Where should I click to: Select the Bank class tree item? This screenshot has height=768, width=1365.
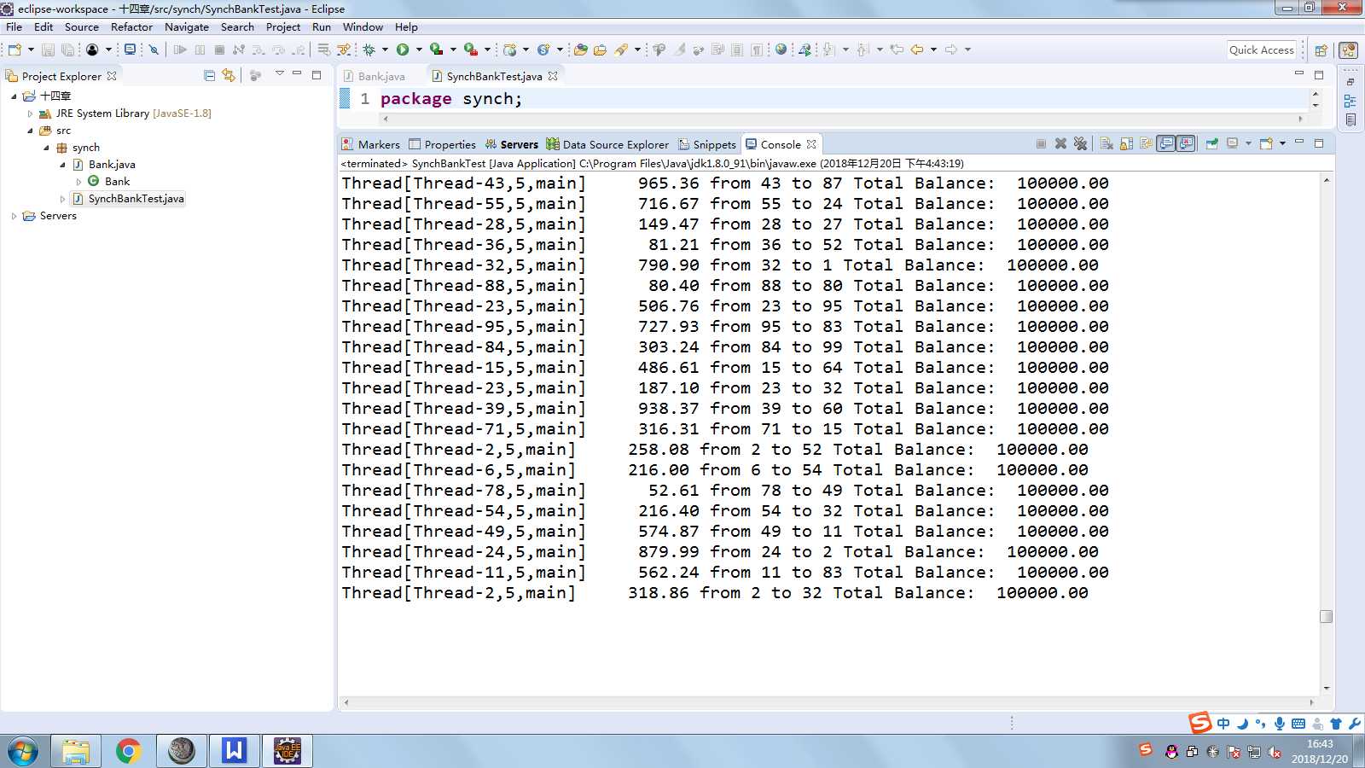click(x=117, y=182)
